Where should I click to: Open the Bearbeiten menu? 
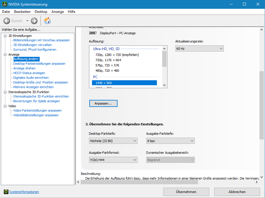(x=22, y=12)
